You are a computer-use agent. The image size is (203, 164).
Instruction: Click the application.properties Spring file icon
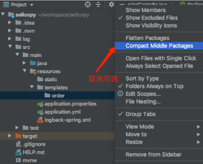[x=40, y=104]
